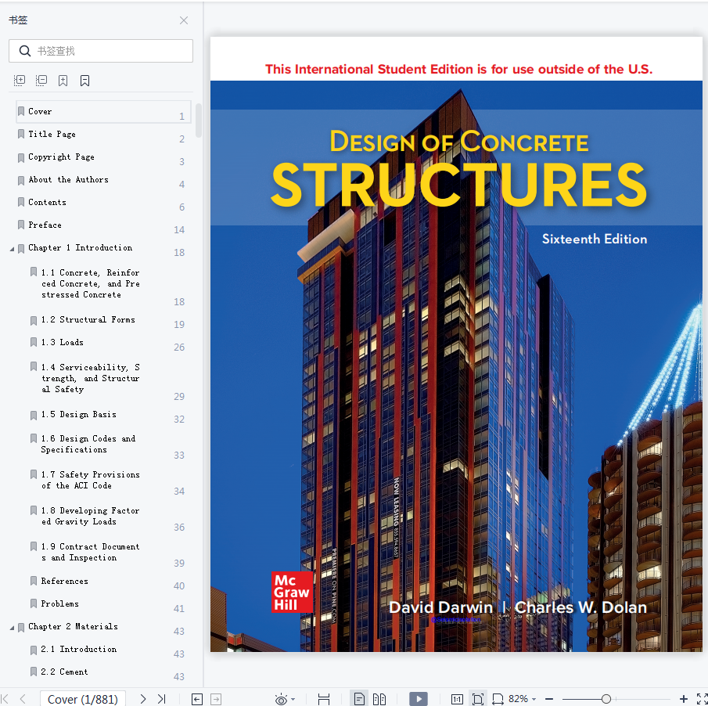Click the book cover page image

coord(456,344)
